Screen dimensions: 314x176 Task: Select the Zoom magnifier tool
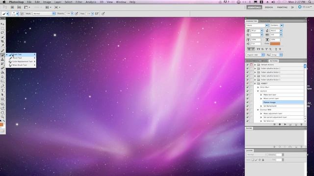(2, 117)
